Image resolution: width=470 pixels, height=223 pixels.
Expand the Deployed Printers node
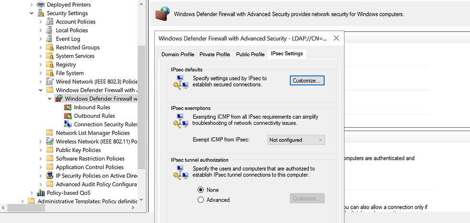pyautogui.click(x=32, y=5)
